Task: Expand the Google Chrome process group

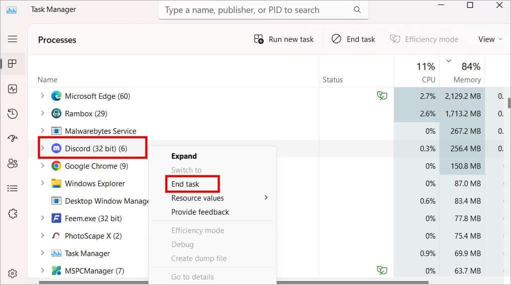Action: pyautogui.click(x=42, y=166)
